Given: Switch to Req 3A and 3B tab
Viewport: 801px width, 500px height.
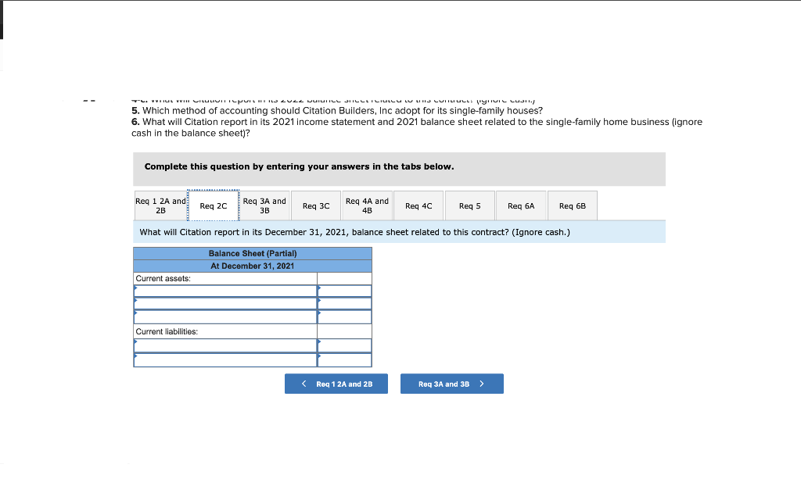Looking at the screenshot, I should (264, 205).
